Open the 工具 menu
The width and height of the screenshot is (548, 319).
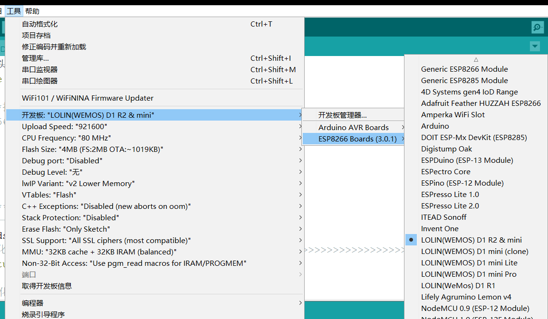(x=14, y=11)
